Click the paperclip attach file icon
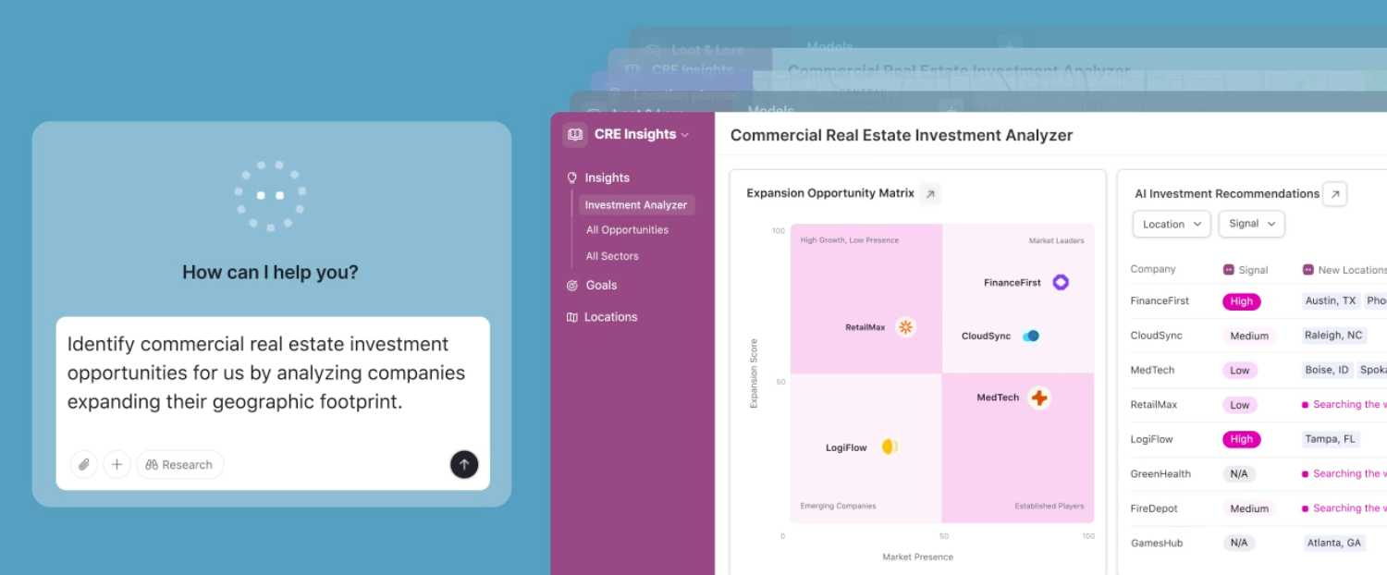1387x575 pixels. [84, 464]
